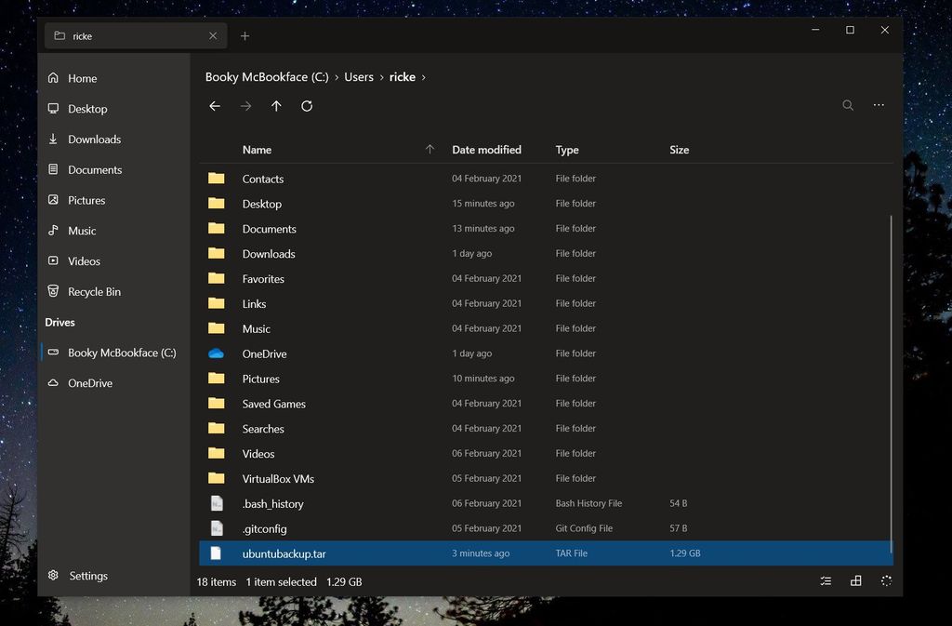Navigate to Users via the breadcrumb
Viewport: 952px width, 626px height.
pyautogui.click(x=359, y=77)
